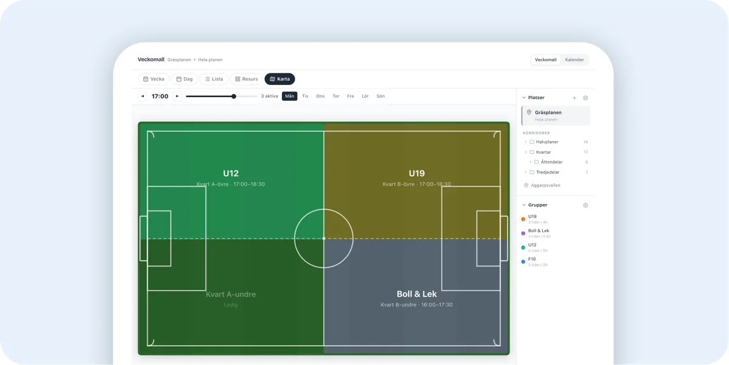Select Tor day
Image resolution: width=729 pixels, height=365 pixels.
(x=336, y=96)
